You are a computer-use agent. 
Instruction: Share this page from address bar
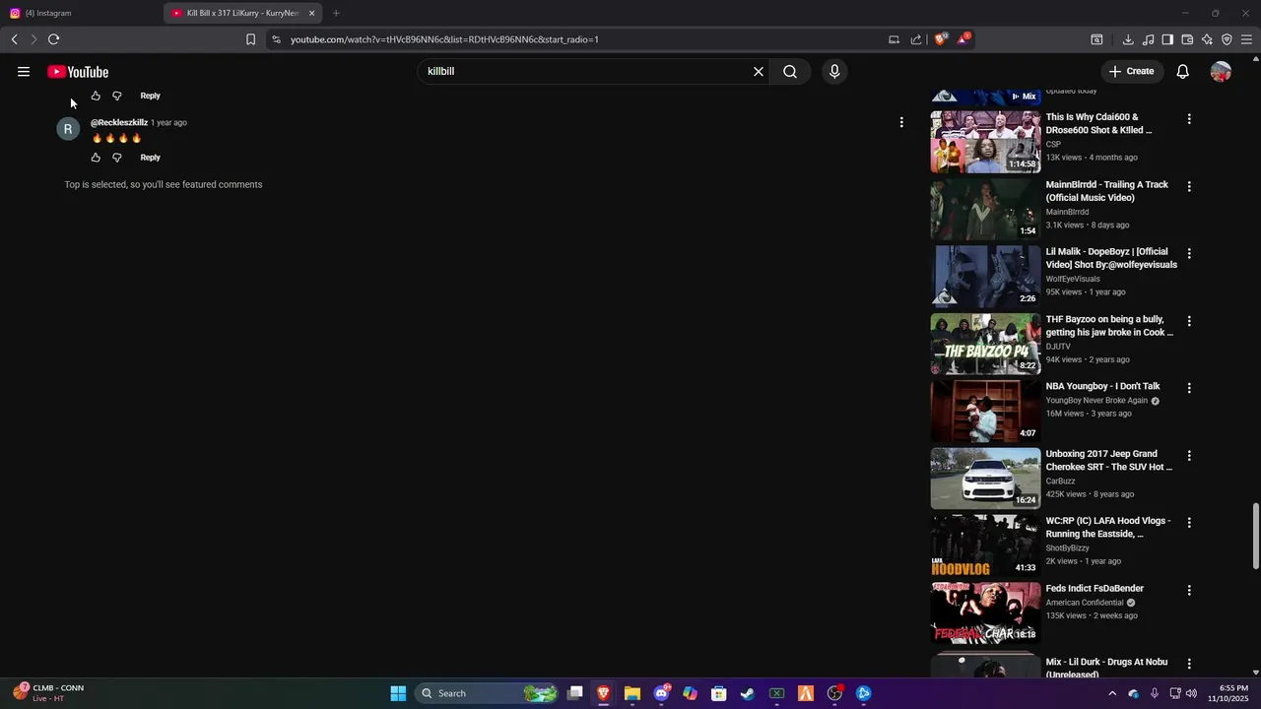tap(916, 39)
